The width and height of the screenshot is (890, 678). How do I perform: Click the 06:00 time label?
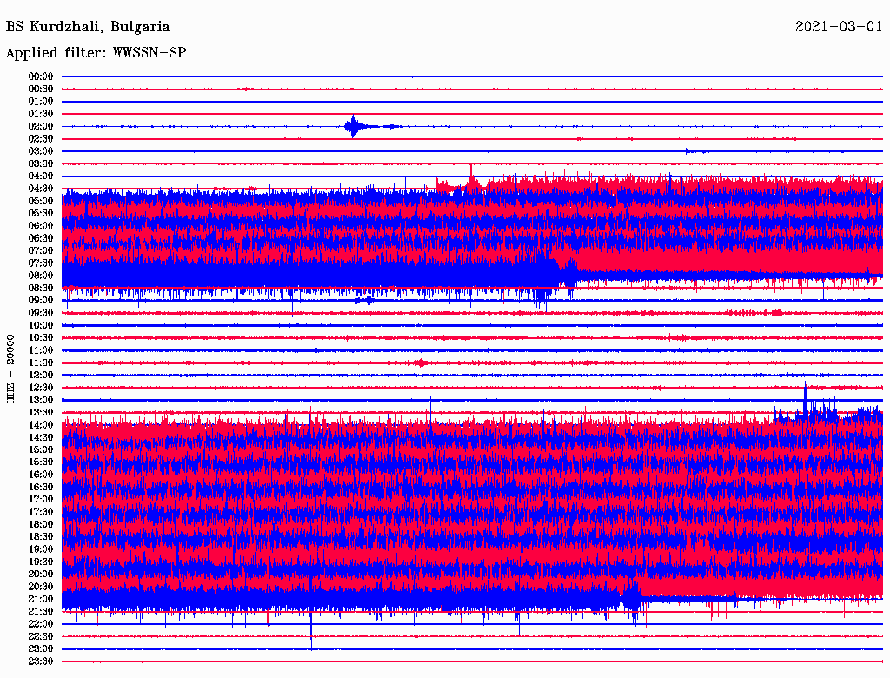(41, 226)
